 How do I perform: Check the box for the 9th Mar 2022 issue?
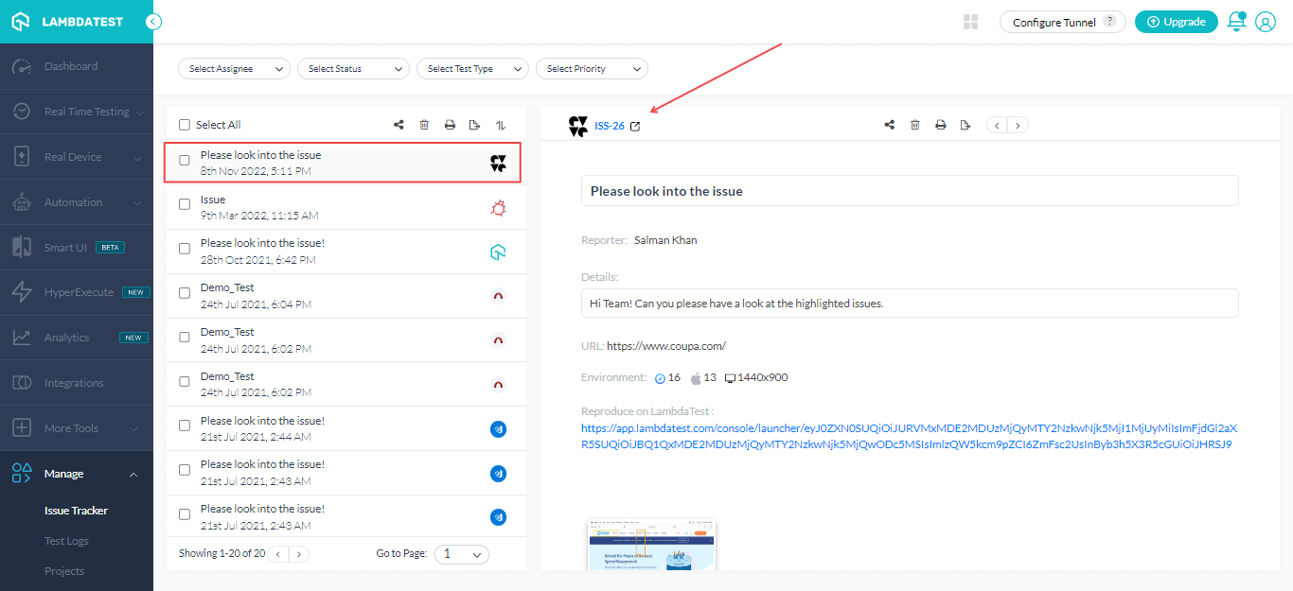185,205
